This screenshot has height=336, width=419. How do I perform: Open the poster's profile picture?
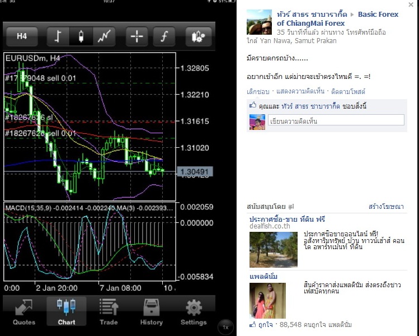click(x=259, y=22)
